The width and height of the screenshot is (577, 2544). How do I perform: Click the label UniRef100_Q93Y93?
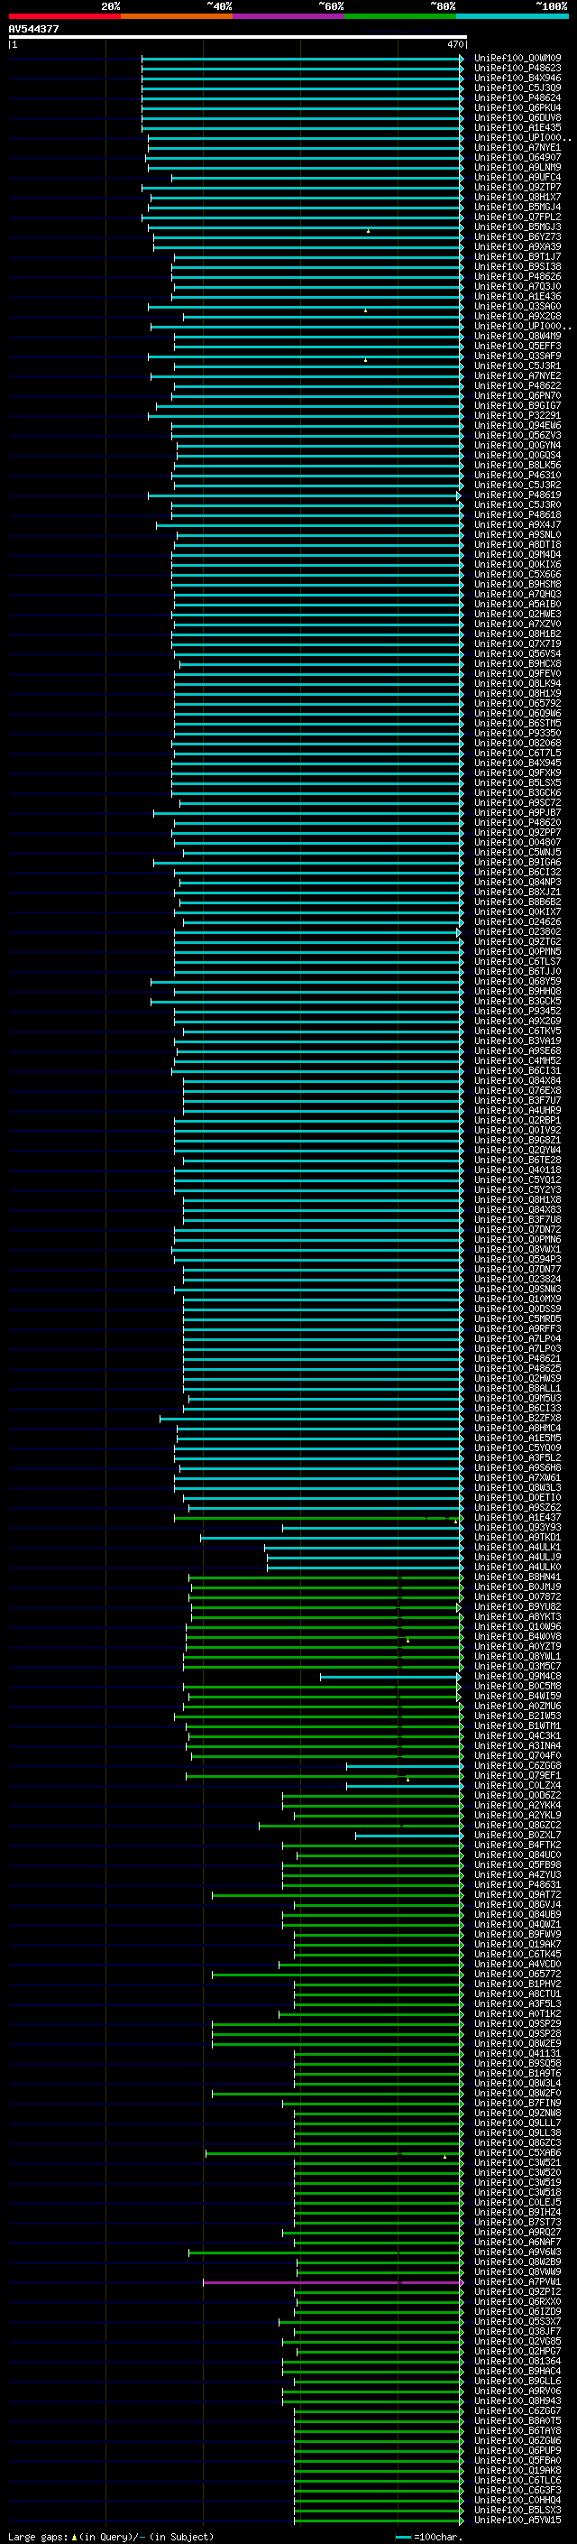(517, 1528)
